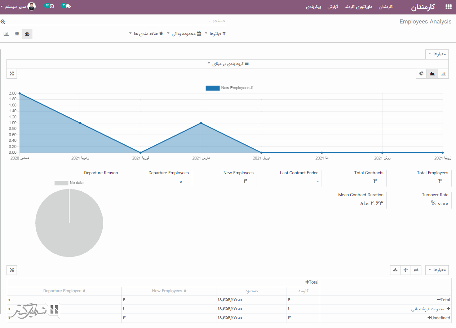Open the conversations chat icon
This screenshot has width=456, height=328.
pos(67,6)
